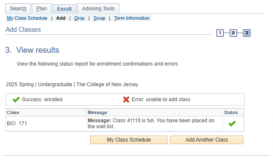Click the Status column header
The image size is (273, 160).
[231, 112]
